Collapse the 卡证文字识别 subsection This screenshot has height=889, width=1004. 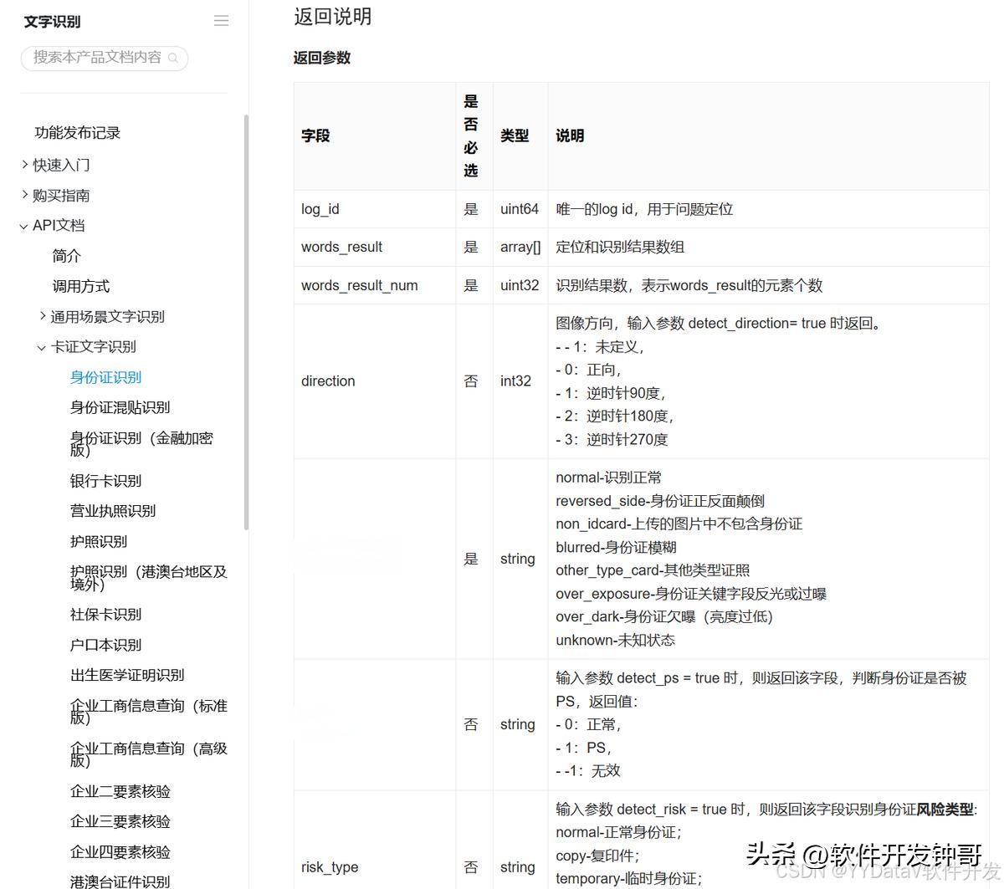[x=42, y=347]
